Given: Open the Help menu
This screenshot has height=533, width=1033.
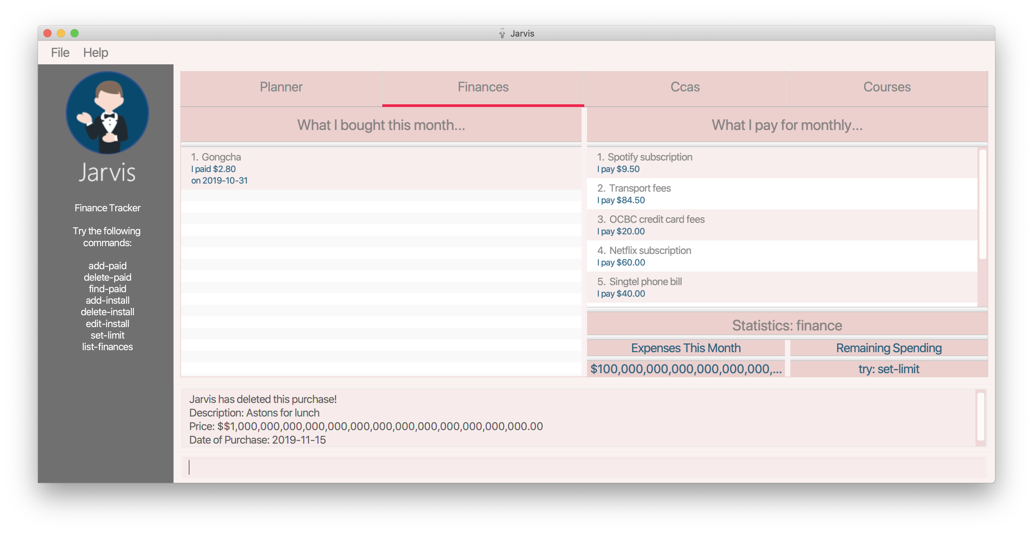Looking at the screenshot, I should coord(96,52).
